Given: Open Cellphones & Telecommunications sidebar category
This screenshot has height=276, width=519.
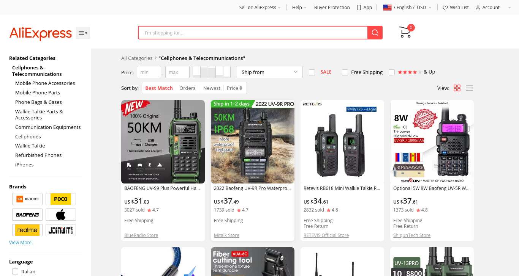Looking at the screenshot, I should pos(37,71).
